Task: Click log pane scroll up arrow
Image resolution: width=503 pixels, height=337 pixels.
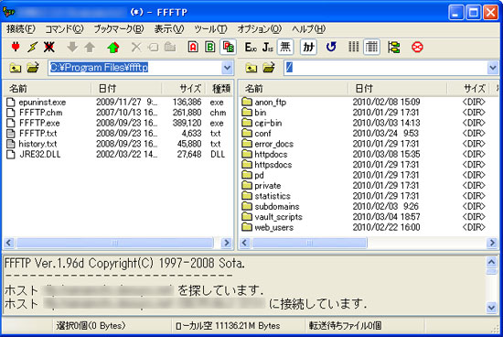Action: click(491, 262)
